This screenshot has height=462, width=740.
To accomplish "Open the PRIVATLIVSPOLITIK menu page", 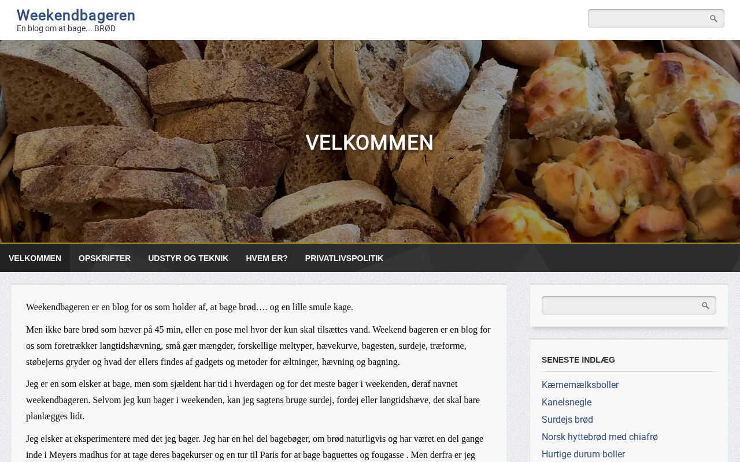I will click(x=344, y=258).
